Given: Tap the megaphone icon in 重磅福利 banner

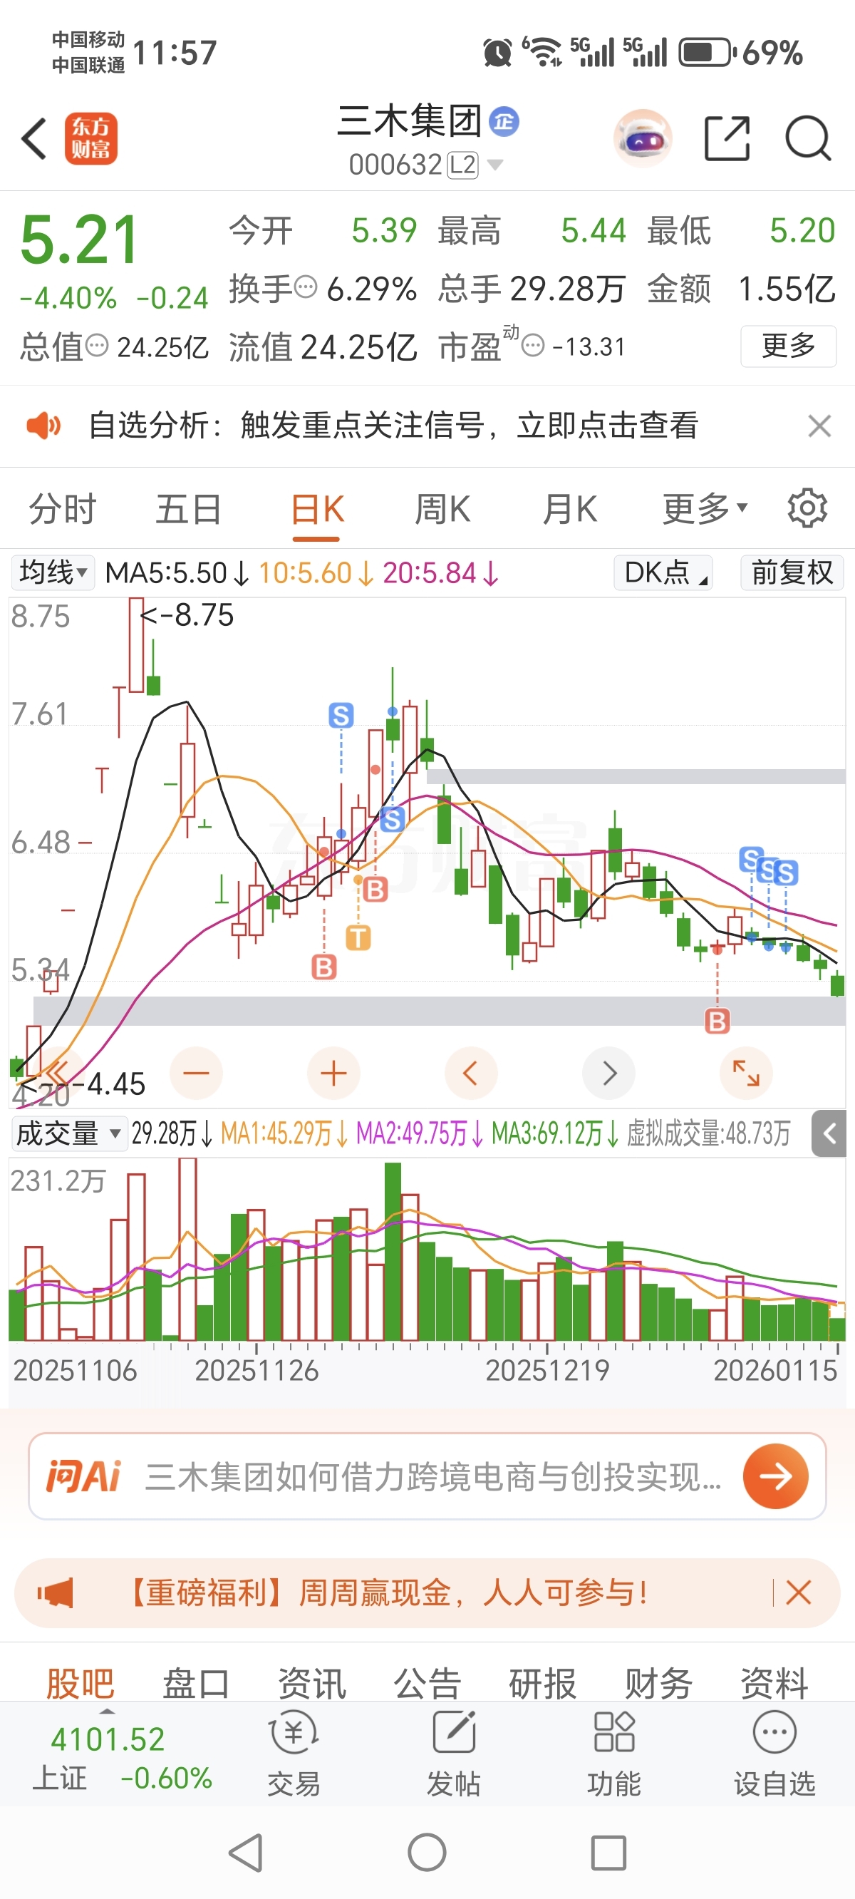Looking at the screenshot, I should [56, 1592].
